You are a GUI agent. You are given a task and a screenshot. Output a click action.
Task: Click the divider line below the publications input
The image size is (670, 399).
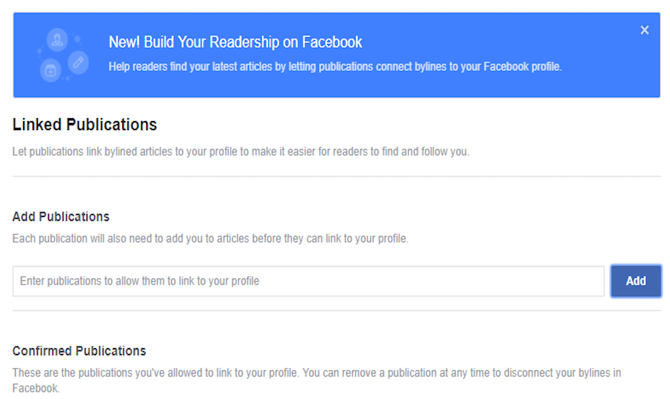(336, 311)
